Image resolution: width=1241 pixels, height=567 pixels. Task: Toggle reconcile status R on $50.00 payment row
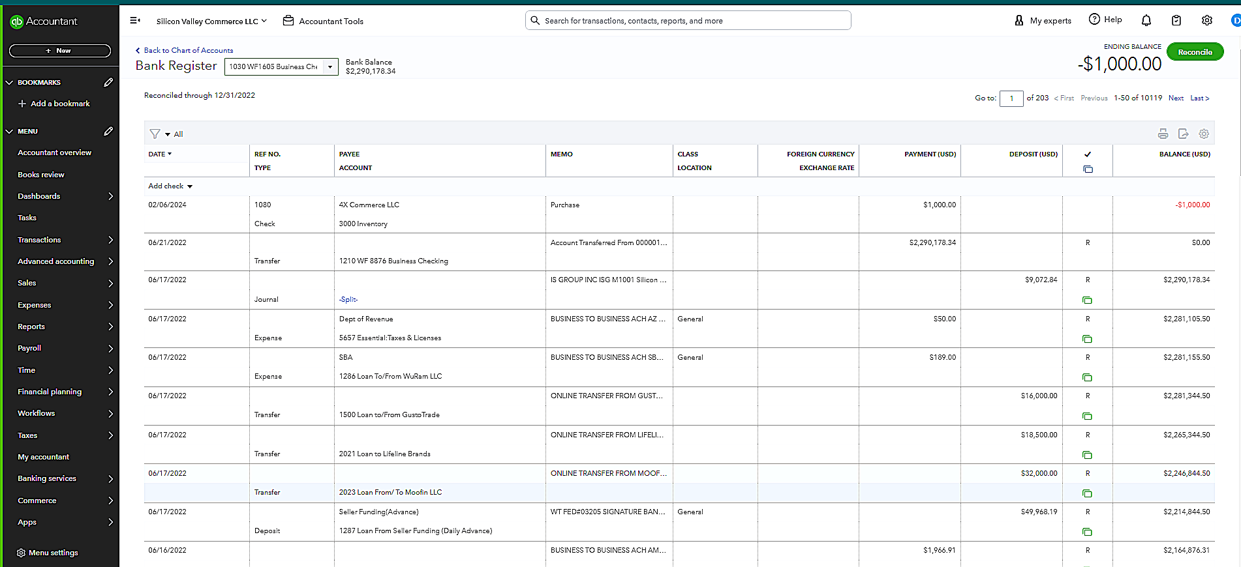pyautogui.click(x=1087, y=319)
